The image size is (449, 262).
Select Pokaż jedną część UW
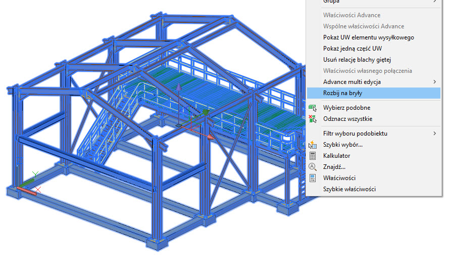tap(352, 49)
